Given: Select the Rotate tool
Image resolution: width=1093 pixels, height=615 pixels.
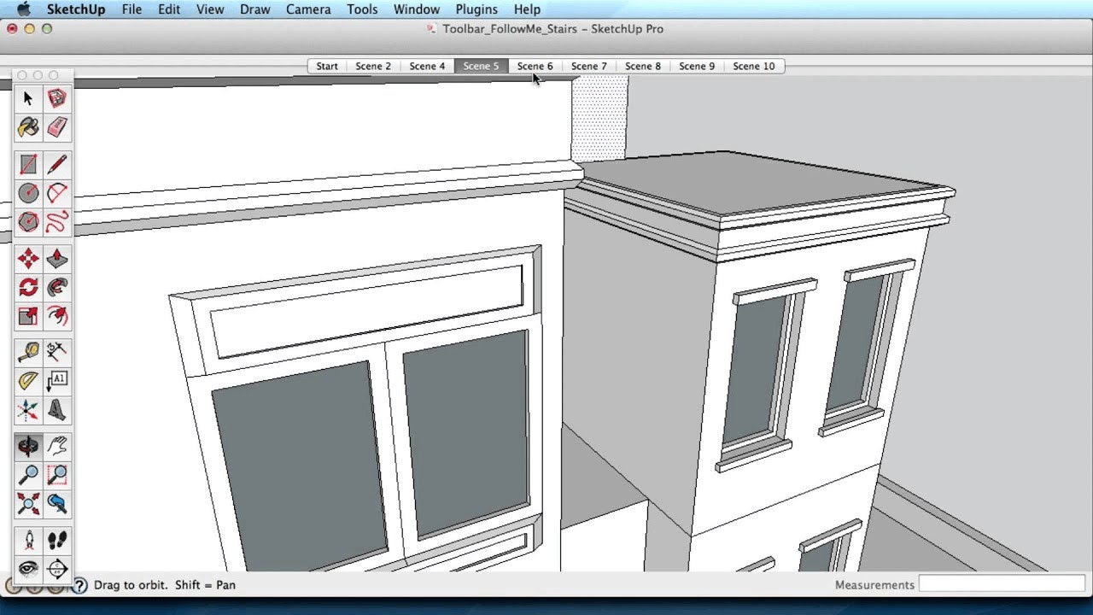Looking at the screenshot, I should click(x=28, y=288).
